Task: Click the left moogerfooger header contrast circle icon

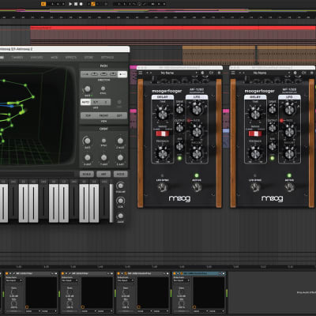Action: click(203, 73)
